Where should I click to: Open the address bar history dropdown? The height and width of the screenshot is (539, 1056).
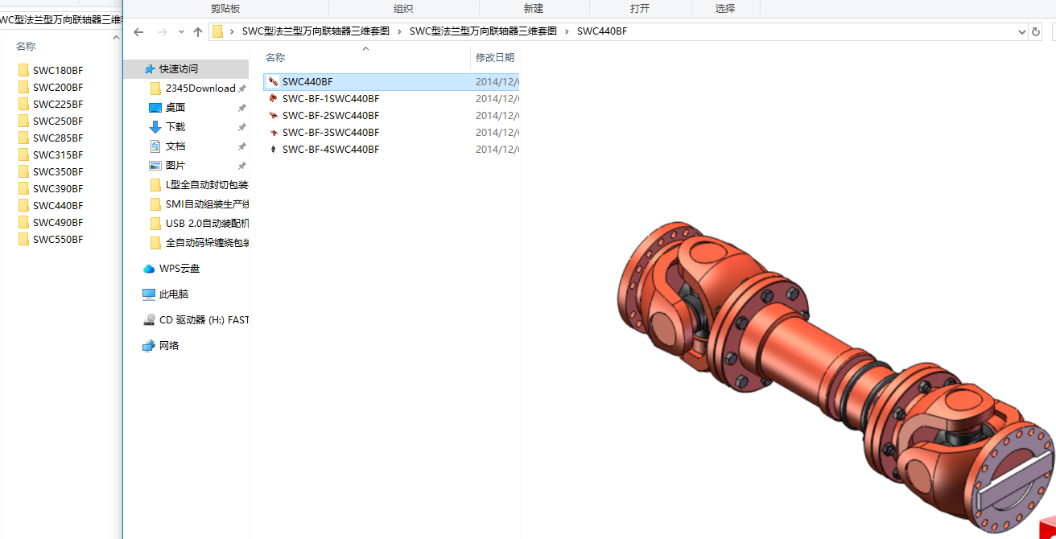pos(1021,31)
